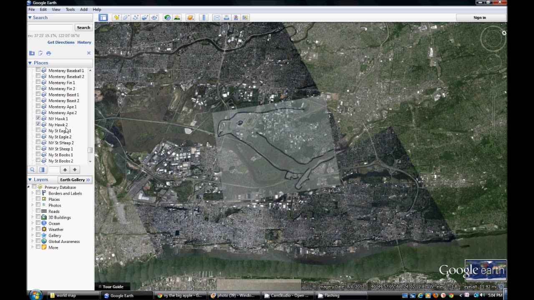Expand the More layer tree node

[x=33, y=247]
